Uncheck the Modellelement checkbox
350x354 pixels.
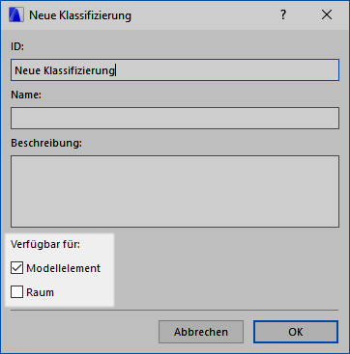tap(16, 268)
